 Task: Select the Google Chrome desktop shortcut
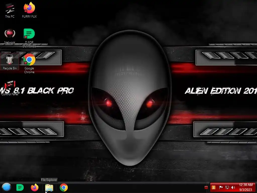point(29,64)
